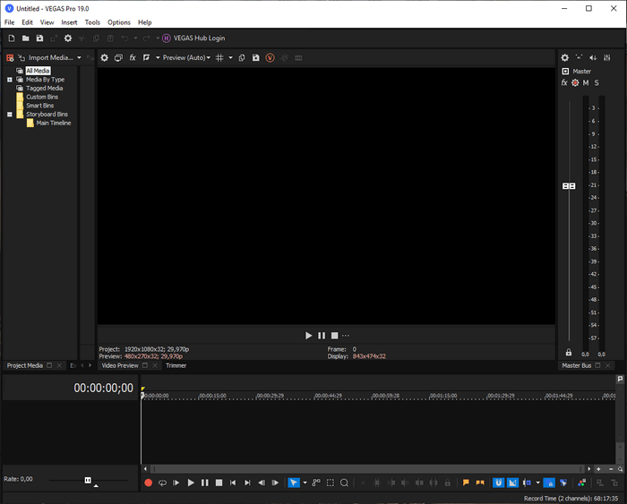Mute the Master bus with M button
Image resolution: width=627 pixels, height=504 pixels.
(x=586, y=82)
